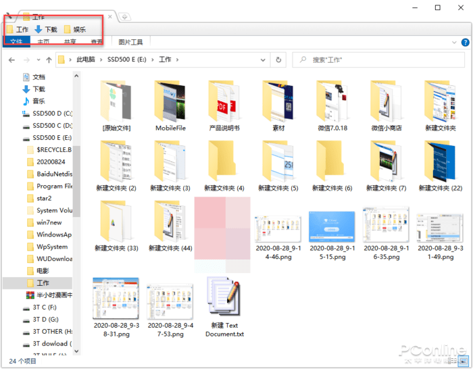The image size is (473, 369).
Task: Switch to large icons view button
Action: [x=464, y=360]
